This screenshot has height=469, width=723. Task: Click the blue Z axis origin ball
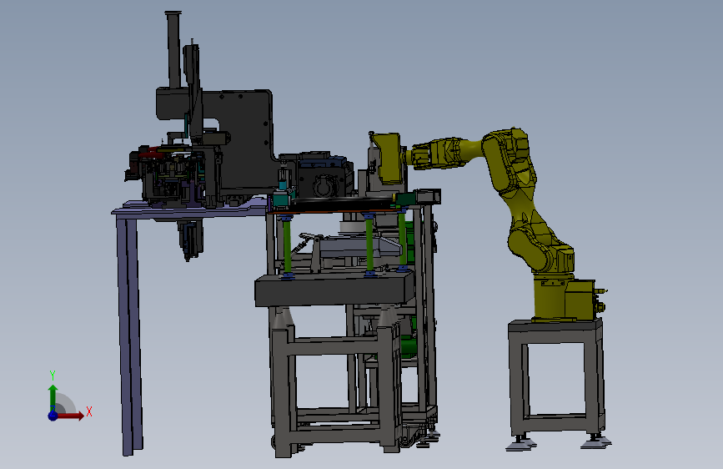point(53,416)
